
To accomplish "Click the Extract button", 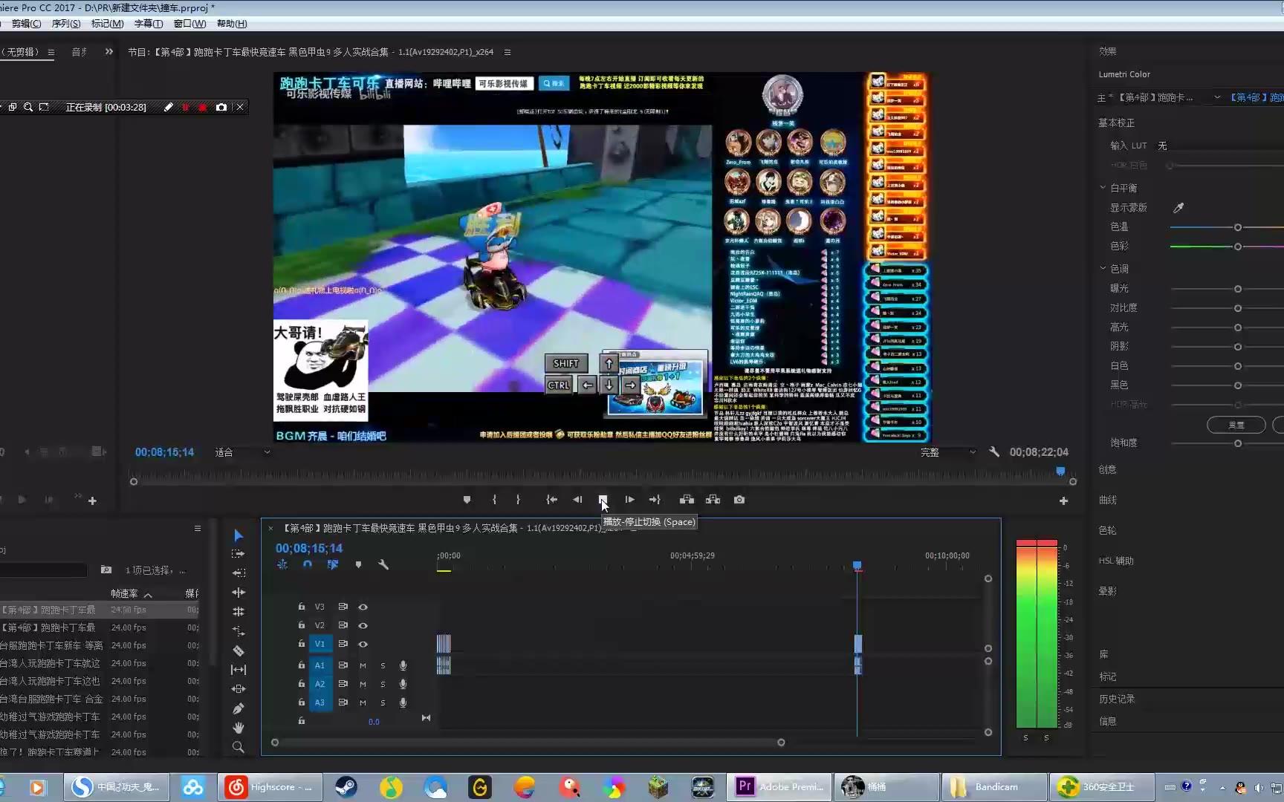I will click(713, 500).
